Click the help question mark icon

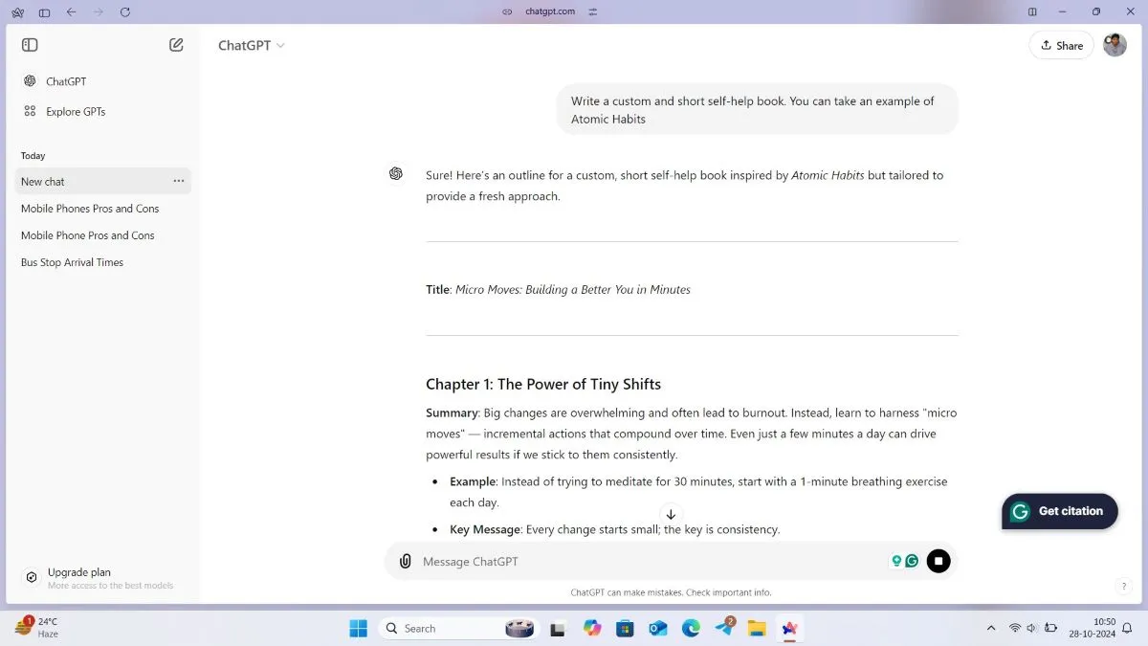click(1124, 586)
